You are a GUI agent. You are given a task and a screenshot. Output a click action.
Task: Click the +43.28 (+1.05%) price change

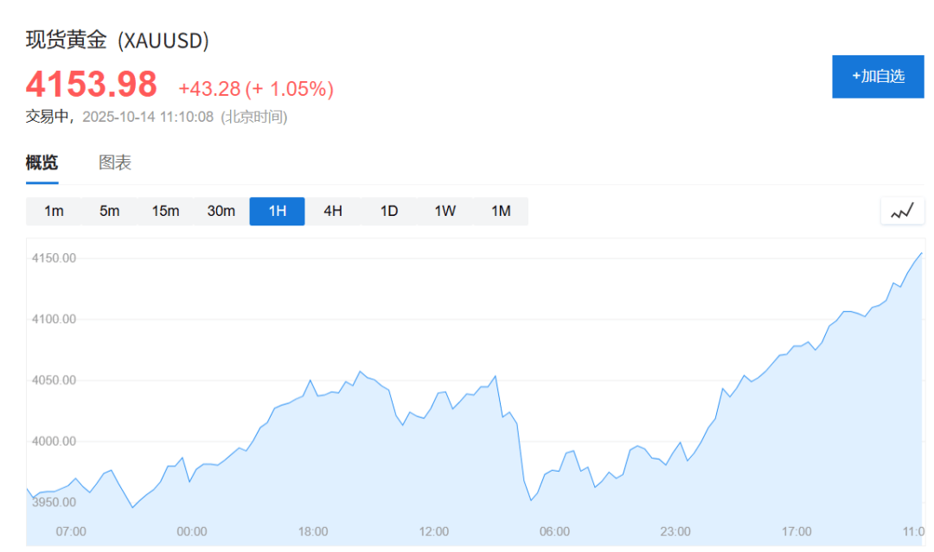click(256, 88)
